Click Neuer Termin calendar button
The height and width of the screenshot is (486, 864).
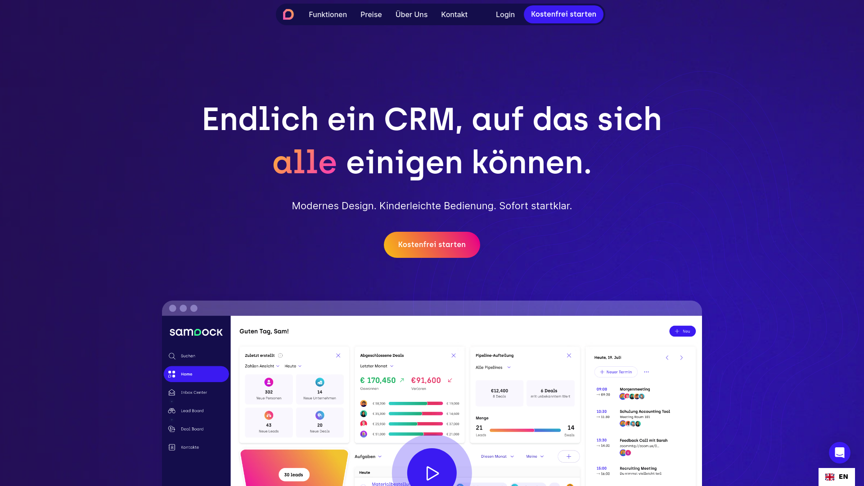pos(616,371)
